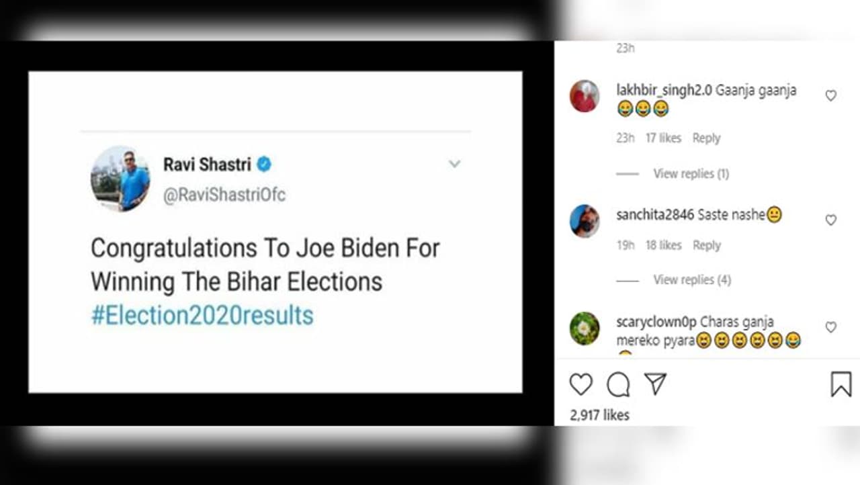The image size is (860, 485).
Task: Open lakhbir_singh2.0 profile picture
Action: pos(585,96)
